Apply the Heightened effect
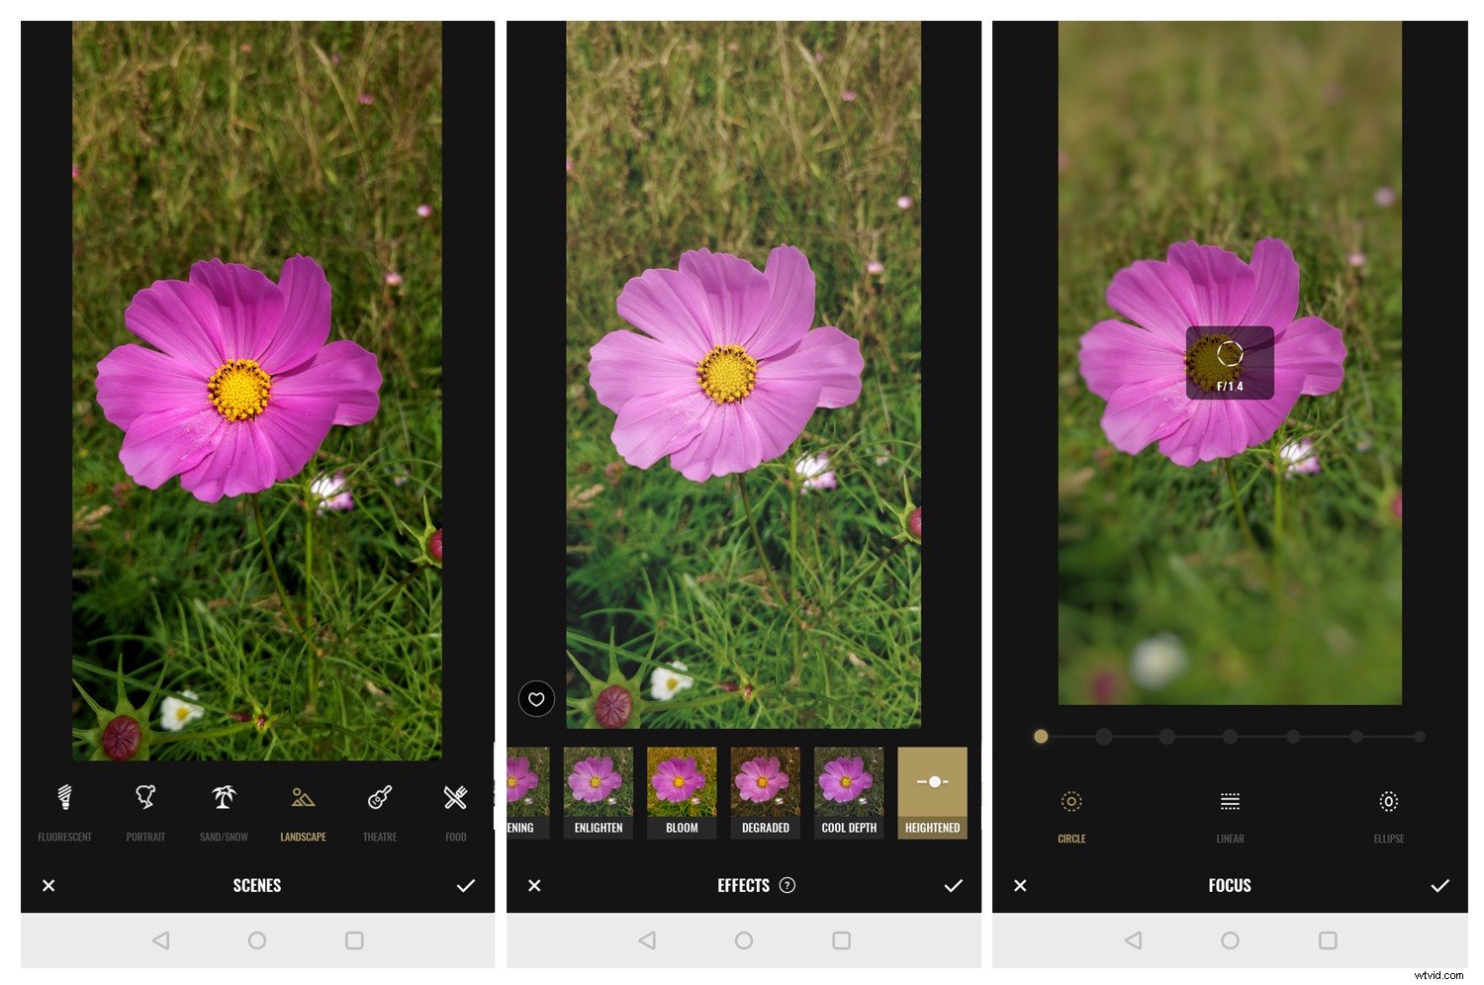The height and width of the screenshot is (985, 1484). pyautogui.click(x=932, y=791)
